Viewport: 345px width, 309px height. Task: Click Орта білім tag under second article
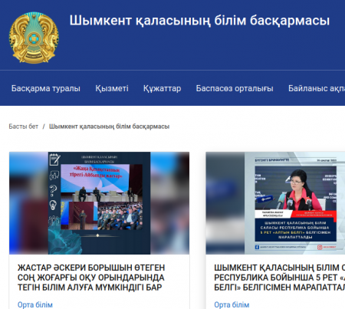tap(232, 304)
